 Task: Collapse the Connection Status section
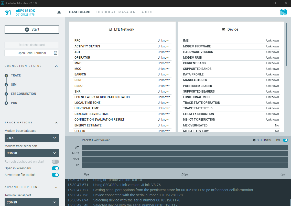tap(56, 66)
